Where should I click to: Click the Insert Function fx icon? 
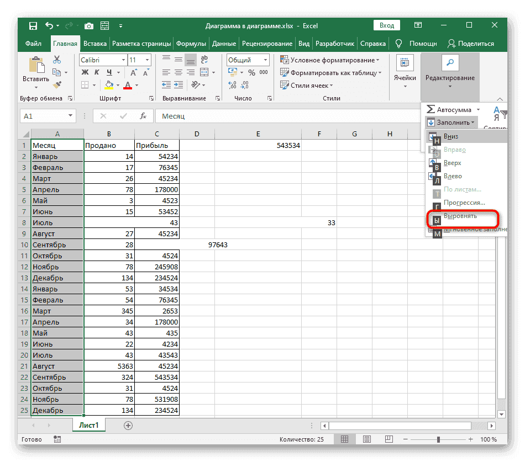[143, 116]
